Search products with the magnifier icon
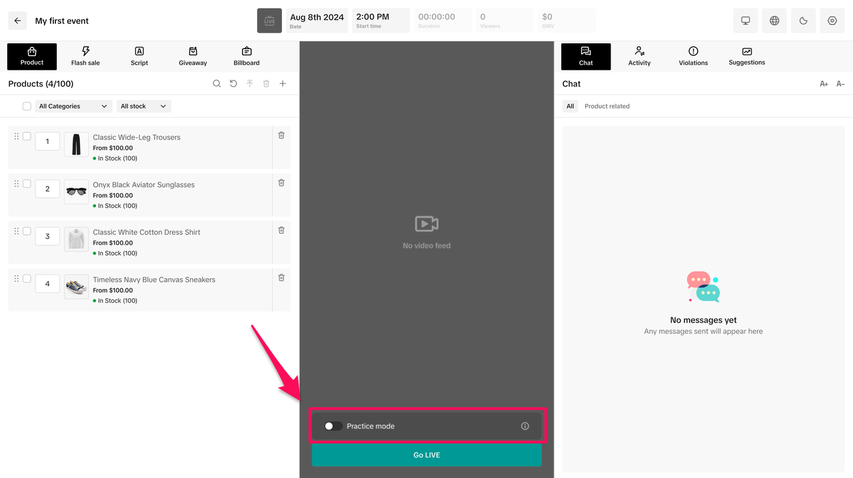 click(x=217, y=84)
